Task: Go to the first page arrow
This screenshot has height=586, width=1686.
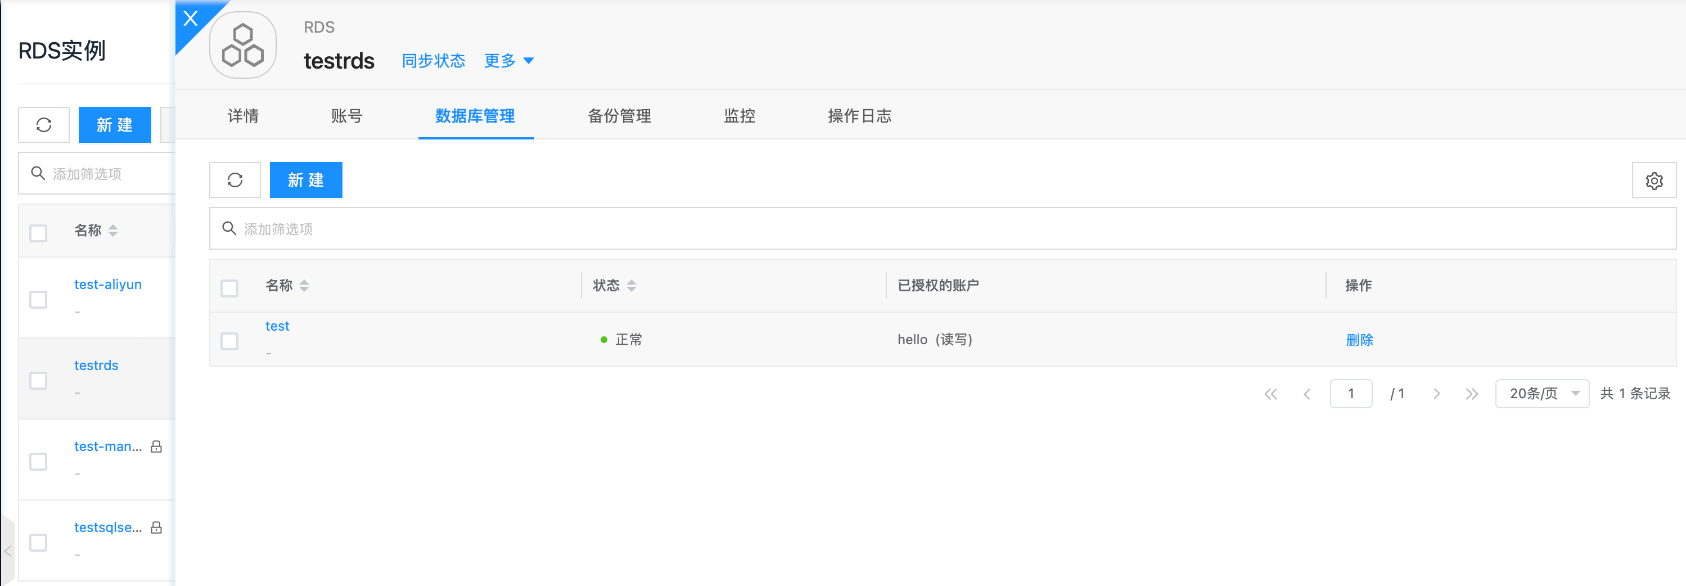Action: tap(1270, 394)
